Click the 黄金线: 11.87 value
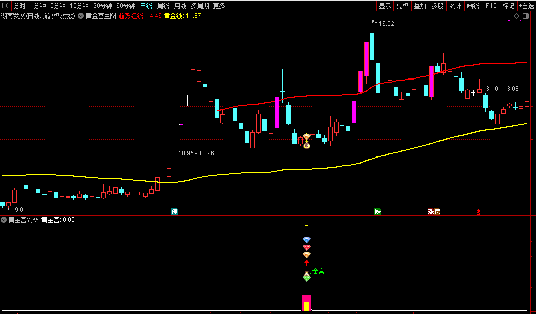The image size is (536, 314). (x=183, y=16)
